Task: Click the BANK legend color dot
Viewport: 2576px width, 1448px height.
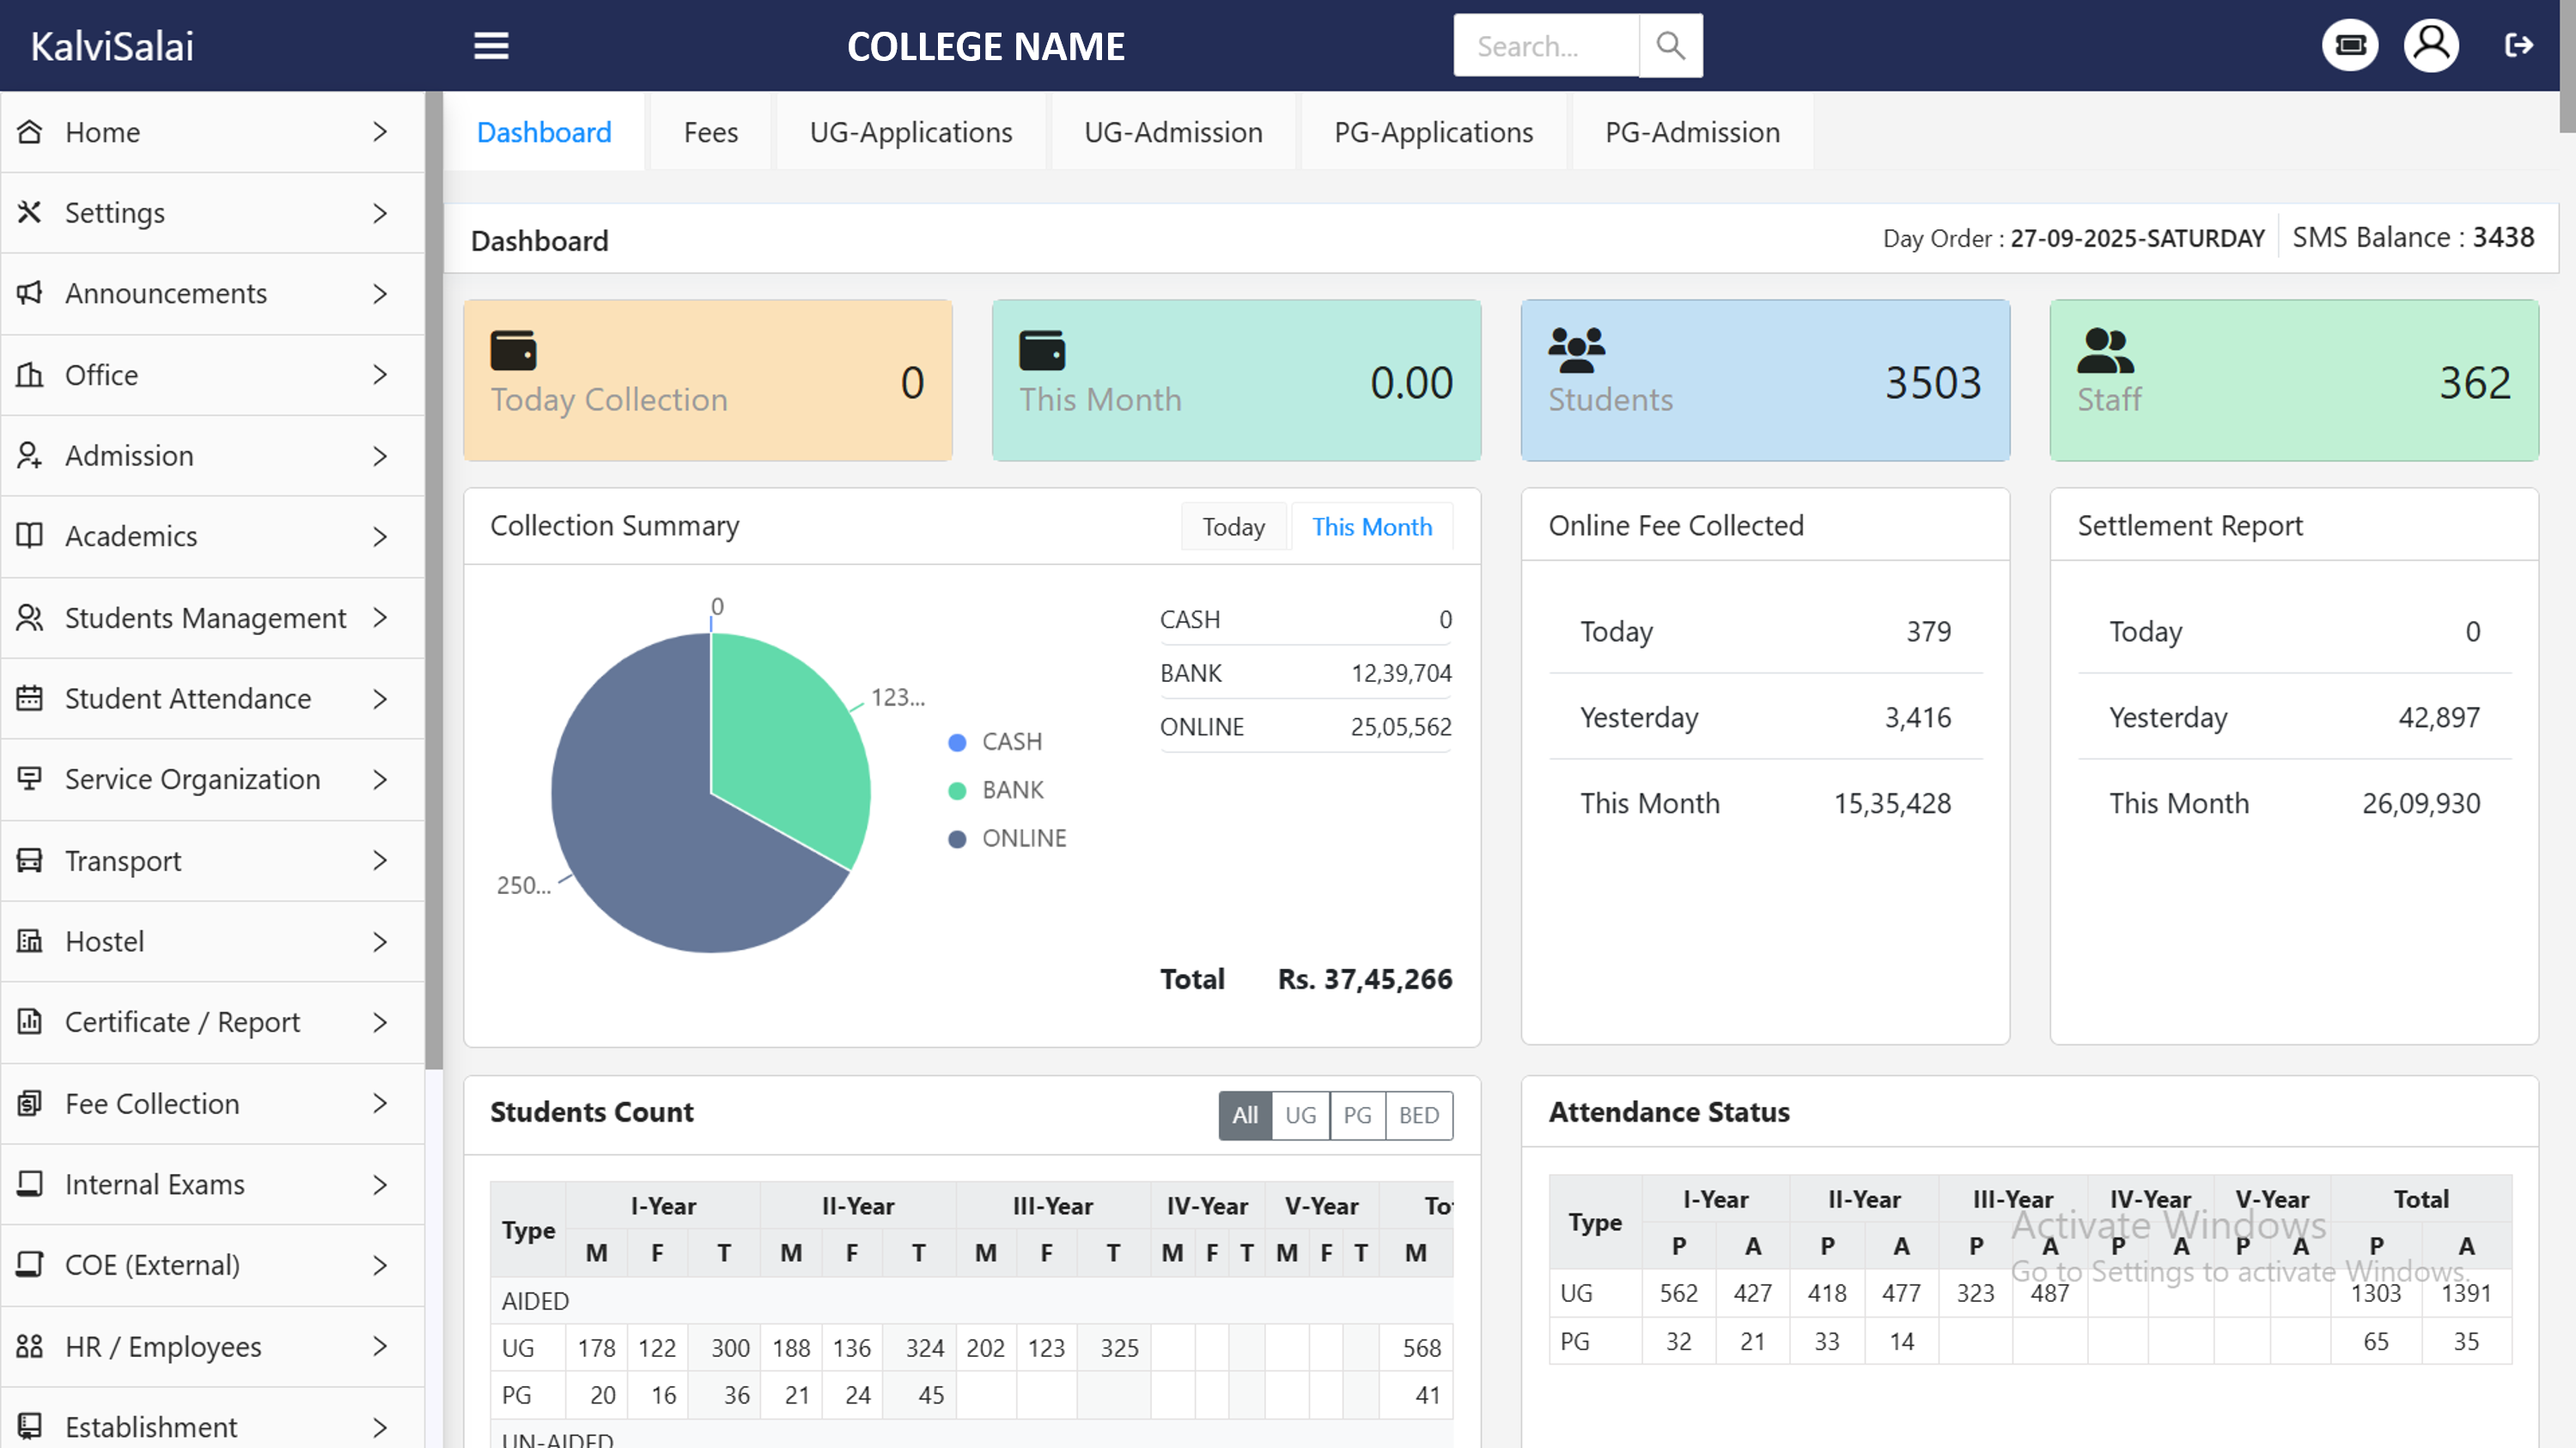Action: tap(957, 789)
